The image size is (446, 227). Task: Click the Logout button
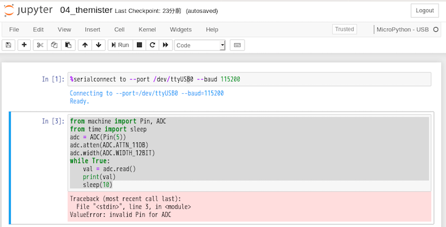pos(424,10)
